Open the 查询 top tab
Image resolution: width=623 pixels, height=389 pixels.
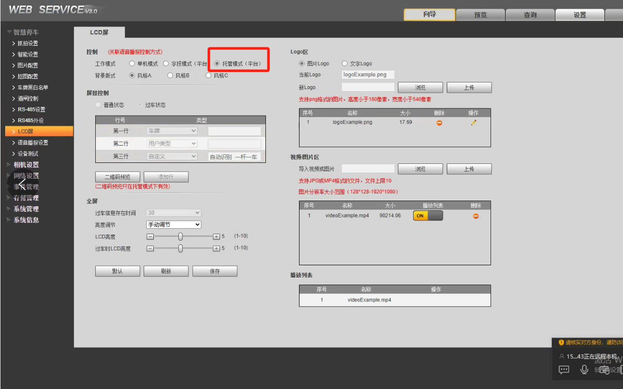530,15
